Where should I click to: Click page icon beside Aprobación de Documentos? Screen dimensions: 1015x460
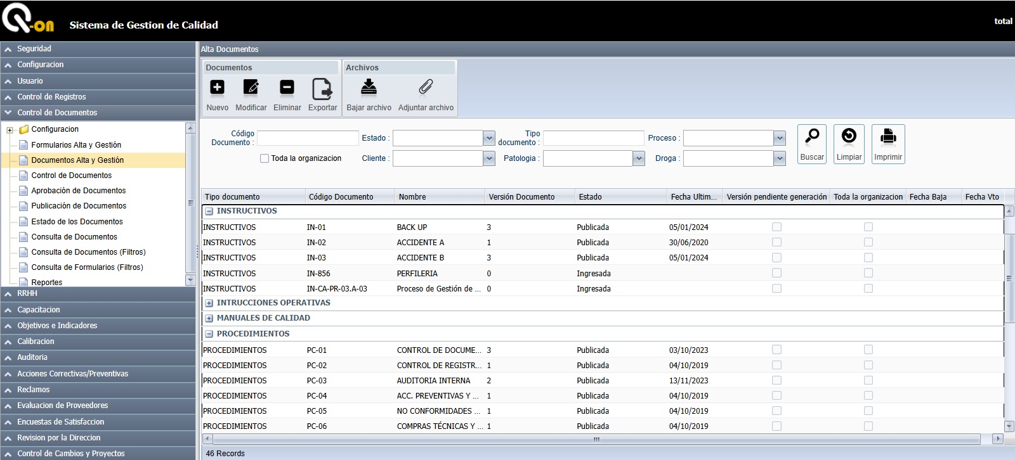[x=23, y=191]
